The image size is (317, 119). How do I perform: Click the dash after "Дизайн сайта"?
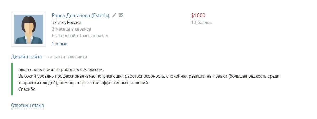pos(45,57)
